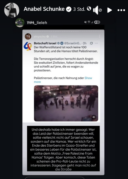Screen dimensions: 128x179
Task: Open the vertical dots menu of alnyschu story
Action: coord(100,36)
